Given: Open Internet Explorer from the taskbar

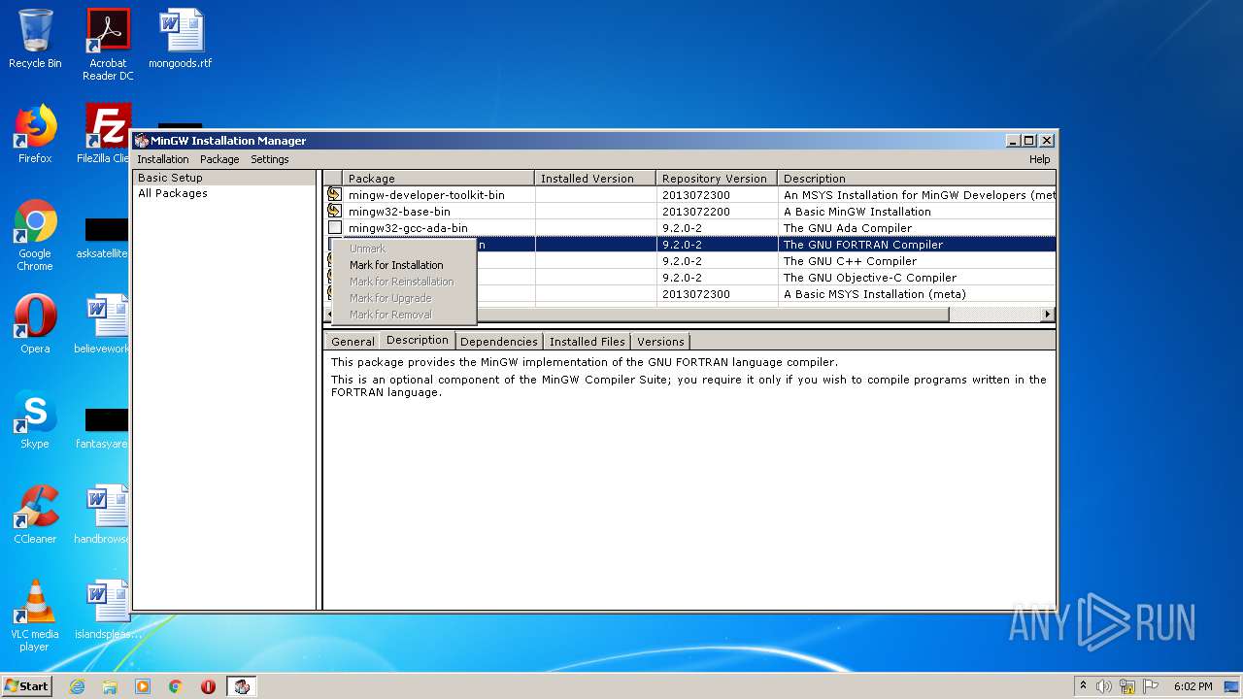Looking at the screenshot, I should coord(77,686).
